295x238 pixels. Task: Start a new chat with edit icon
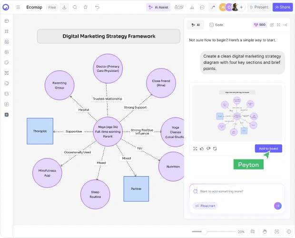pos(272,25)
